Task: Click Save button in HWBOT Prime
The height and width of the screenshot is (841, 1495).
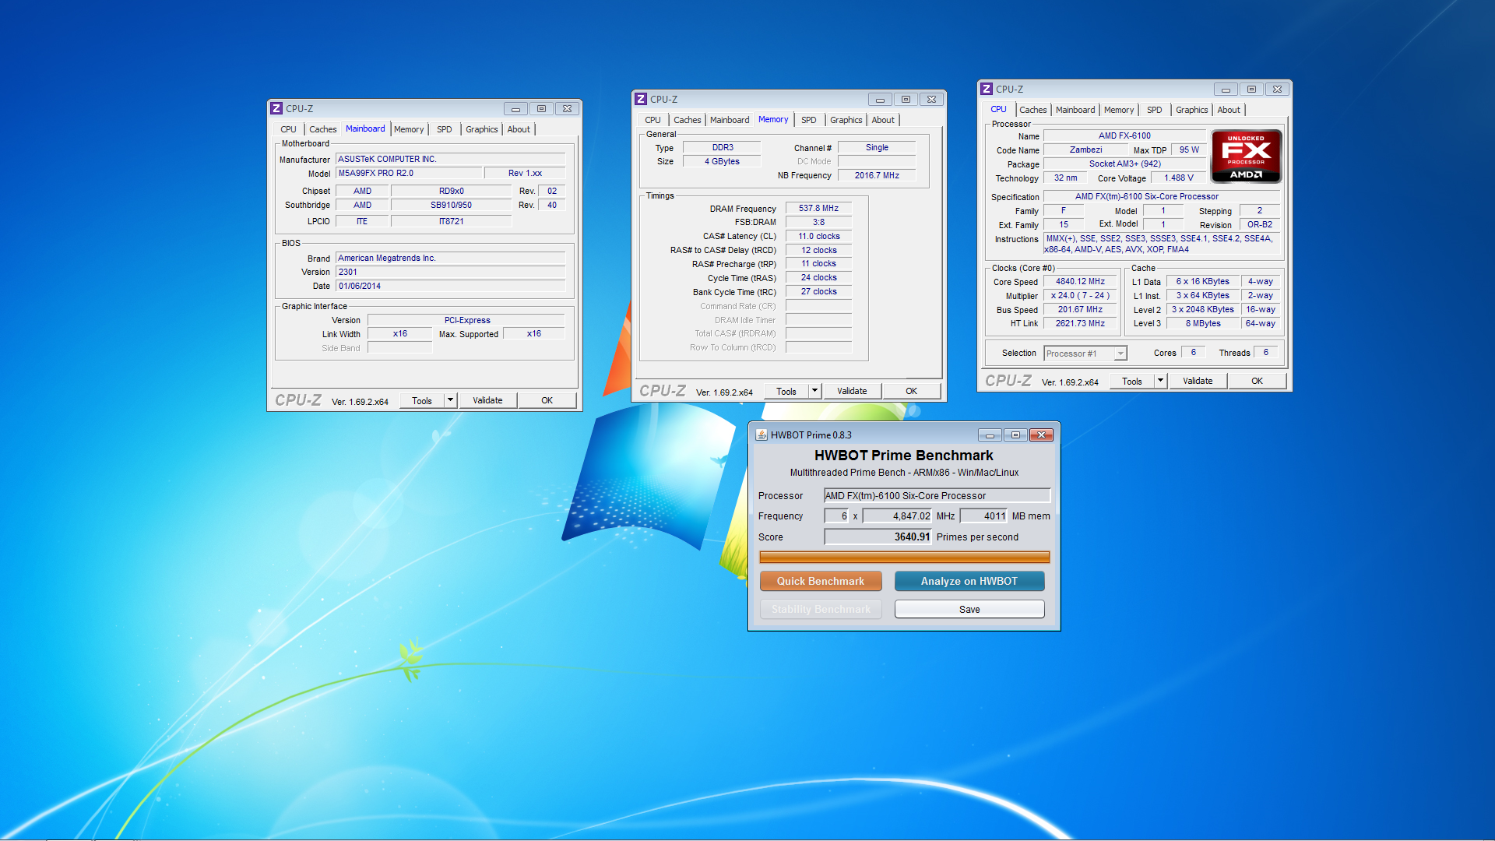Action: [x=969, y=609]
